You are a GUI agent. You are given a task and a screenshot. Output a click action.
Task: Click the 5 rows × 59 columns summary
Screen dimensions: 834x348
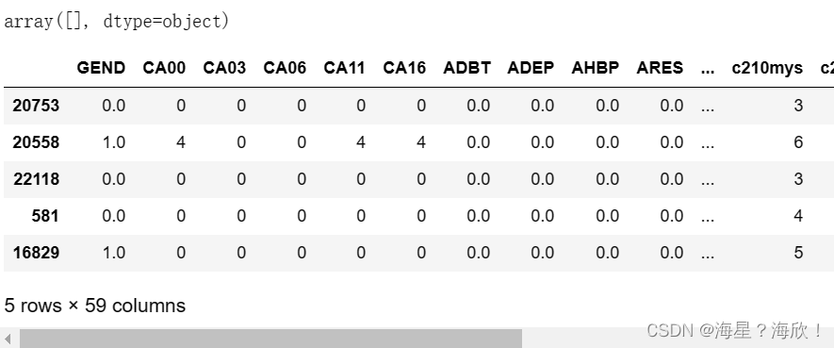pyautogui.click(x=94, y=306)
